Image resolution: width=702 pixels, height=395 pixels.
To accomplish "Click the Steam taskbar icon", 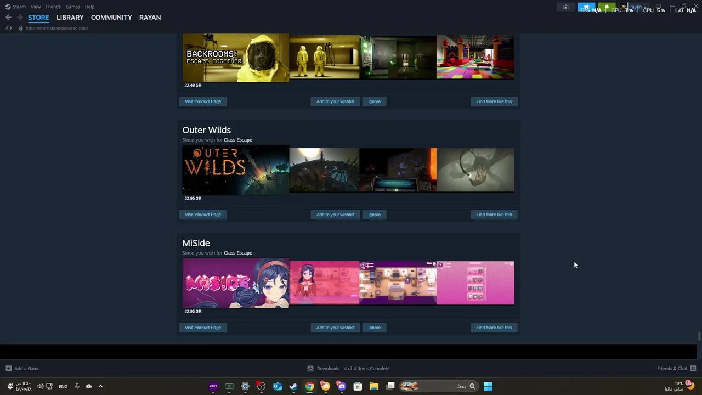I will (x=293, y=386).
